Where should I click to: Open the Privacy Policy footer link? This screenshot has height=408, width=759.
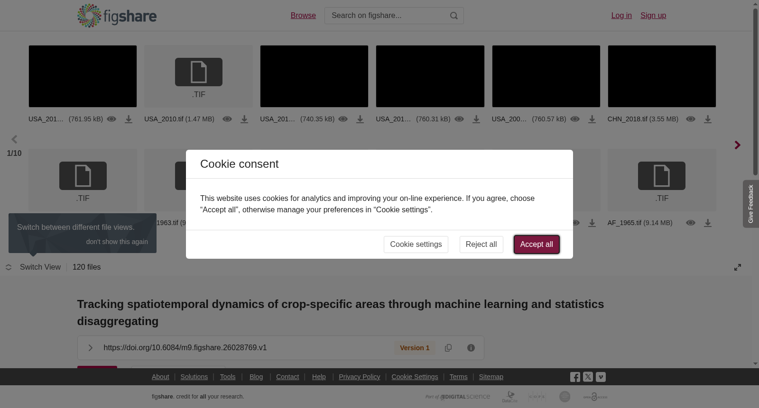[360, 377]
